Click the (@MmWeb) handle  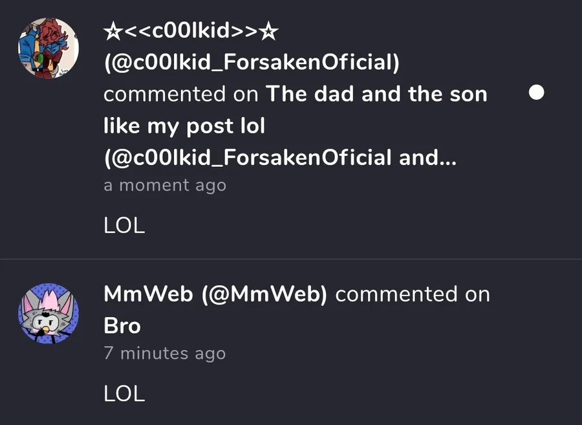click(x=264, y=294)
